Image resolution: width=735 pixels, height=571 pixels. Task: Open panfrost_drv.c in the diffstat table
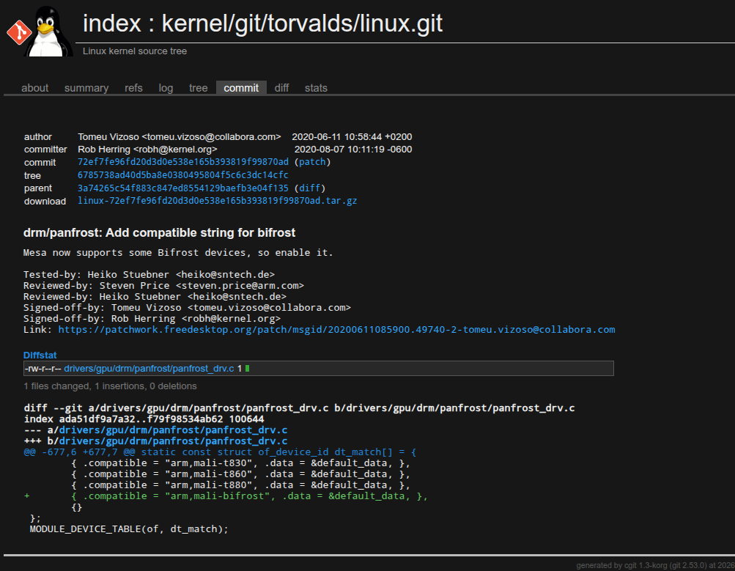tap(149, 369)
